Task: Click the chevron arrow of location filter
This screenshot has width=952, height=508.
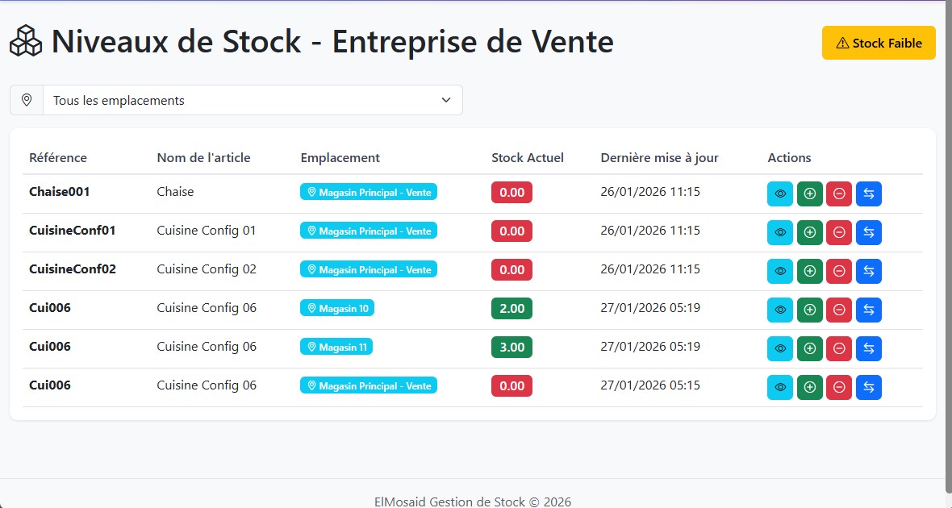Action: coord(446,100)
